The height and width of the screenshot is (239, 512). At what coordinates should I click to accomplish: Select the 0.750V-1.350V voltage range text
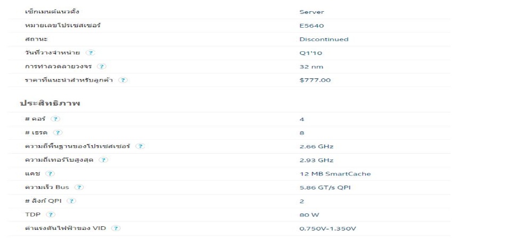tap(327, 229)
